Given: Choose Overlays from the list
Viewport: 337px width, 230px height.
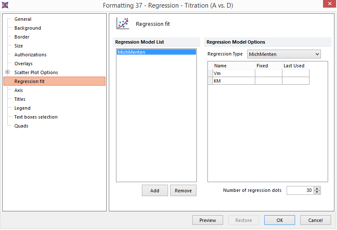Looking at the screenshot, I should click(x=23, y=64).
